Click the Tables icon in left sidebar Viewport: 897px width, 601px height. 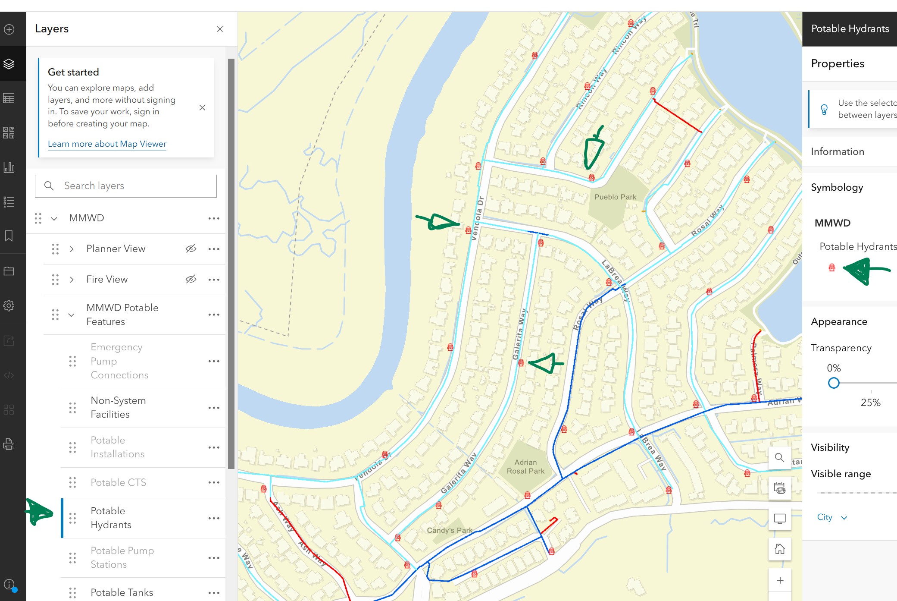point(9,98)
